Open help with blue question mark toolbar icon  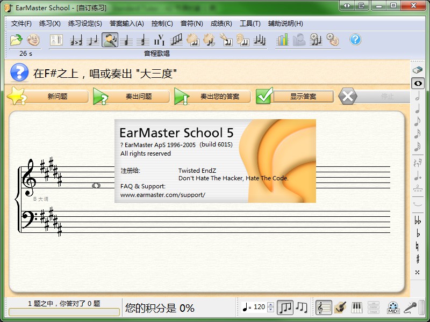coord(355,40)
